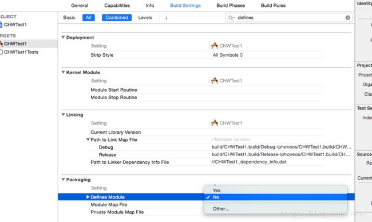The width and height of the screenshot is (372, 222).
Task: Collapse the Deployment section
Action: click(63, 37)
